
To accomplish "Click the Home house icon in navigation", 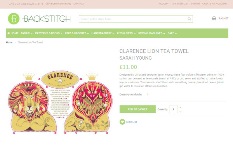I will (9, 33).
